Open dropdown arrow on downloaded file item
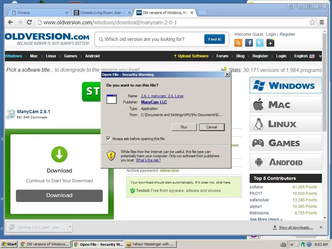 pyautogui.click(x=70, y=227)
